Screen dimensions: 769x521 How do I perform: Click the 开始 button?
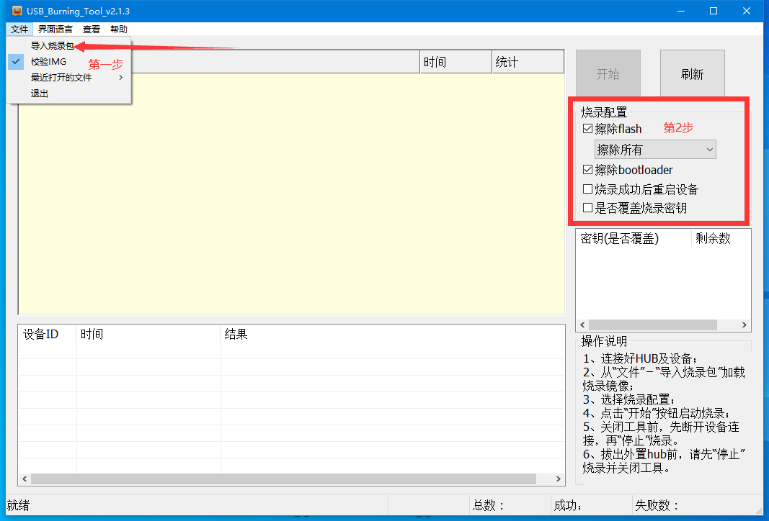(x=608, y=74)
